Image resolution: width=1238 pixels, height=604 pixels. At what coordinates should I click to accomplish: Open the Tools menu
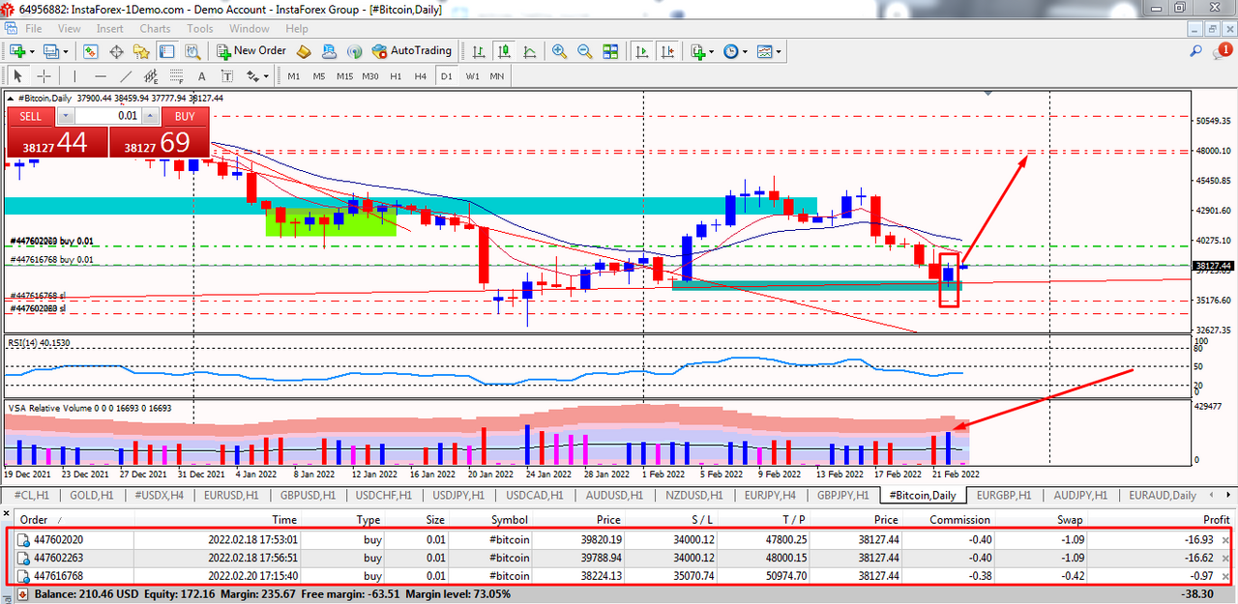point(200,29)
